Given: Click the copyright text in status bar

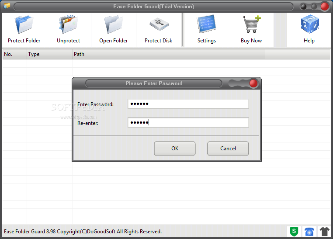Looking at the screenshot, I should click(x=83, y=232).
